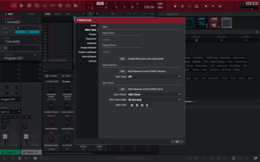Collapse the Sequence section chevron
The width and height of the screenshot is (260, 162).
[x=3, y=19]
